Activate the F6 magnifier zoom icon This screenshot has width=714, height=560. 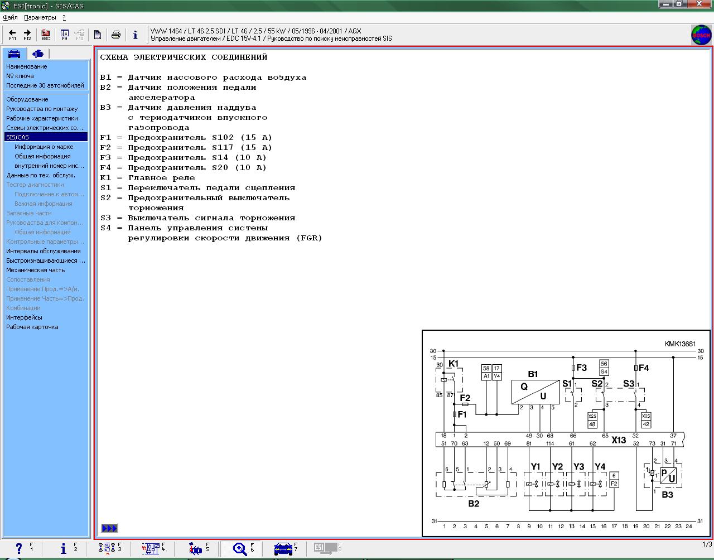coord(243,549)
